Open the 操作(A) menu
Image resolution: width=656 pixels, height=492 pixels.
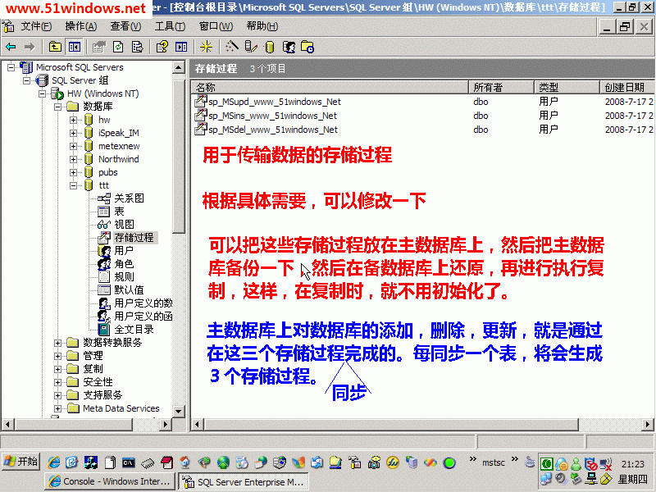80,26
